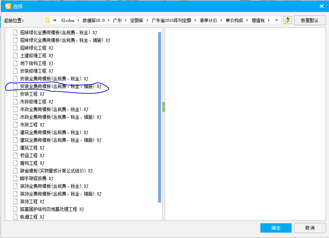Image resolution: width=329 pixels, height=238 pixels.
Task: Expand the arrow after 数据库20.0 breadcrumb
Action: (x=109, y=20)
